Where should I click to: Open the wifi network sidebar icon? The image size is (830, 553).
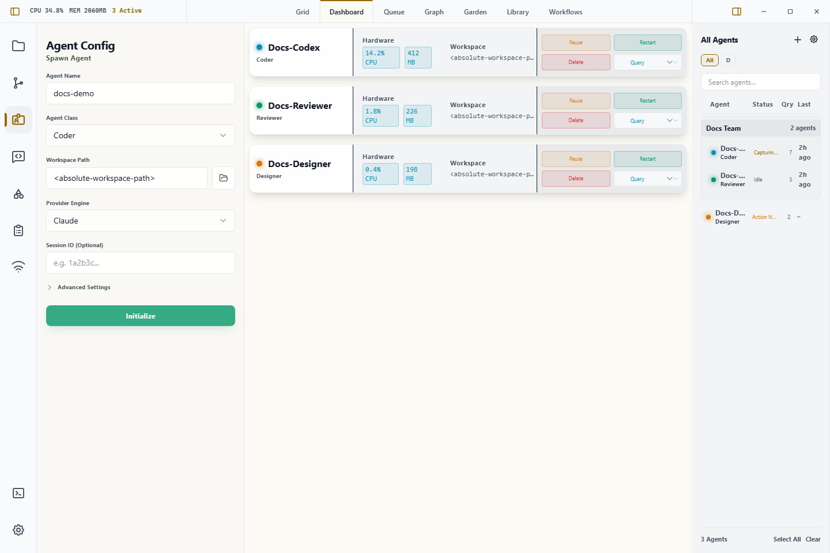[x=18, y=267]
